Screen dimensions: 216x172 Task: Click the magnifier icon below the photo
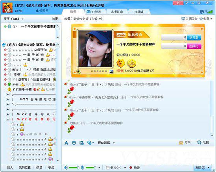coord(78,71)
